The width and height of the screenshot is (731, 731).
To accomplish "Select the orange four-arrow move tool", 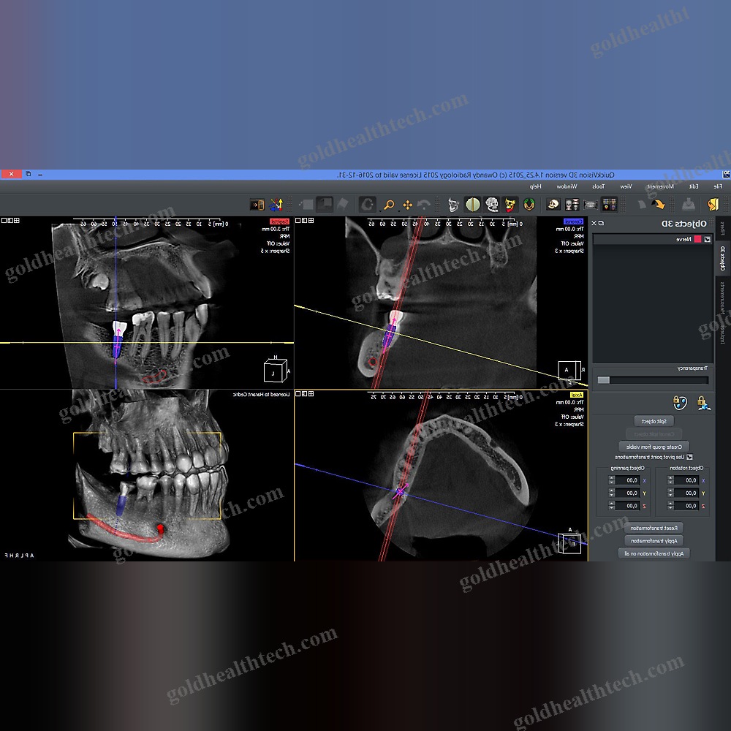I will click(407, 205).
